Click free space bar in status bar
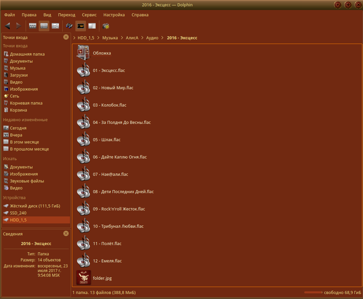Image resolution: width=363 pixels, height=299 pixels. [x=313, y=293]
